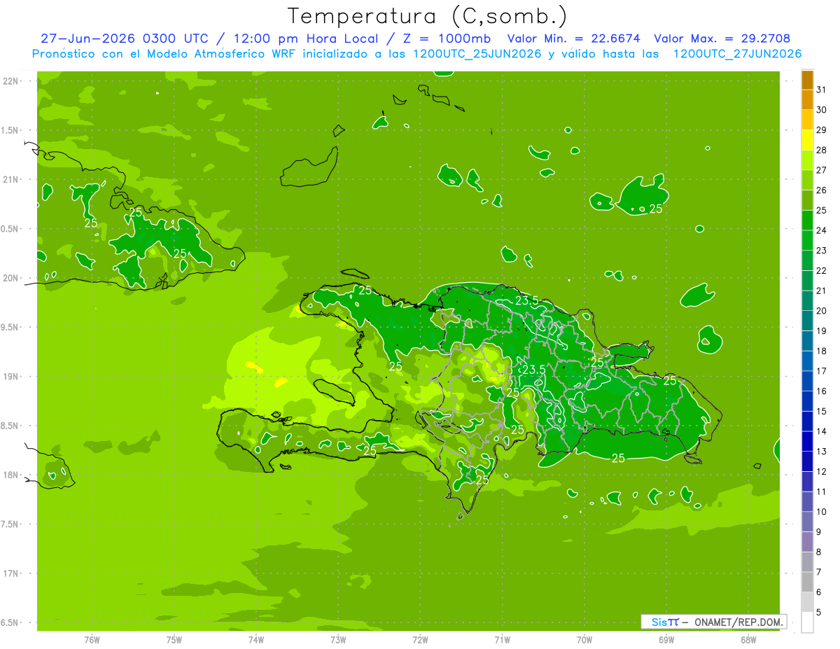This screenshot has height=649, width=840.
Task: Click the "Temperatura (C,somb.)" map title
Action: click(427, 17)
